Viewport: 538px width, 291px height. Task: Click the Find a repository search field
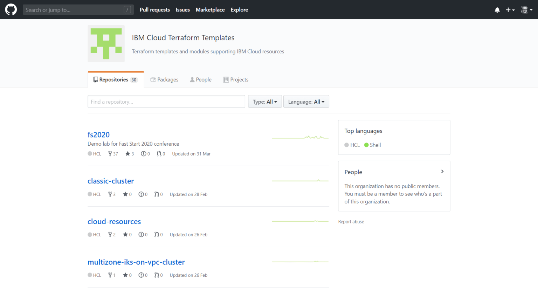coord(166,102)
